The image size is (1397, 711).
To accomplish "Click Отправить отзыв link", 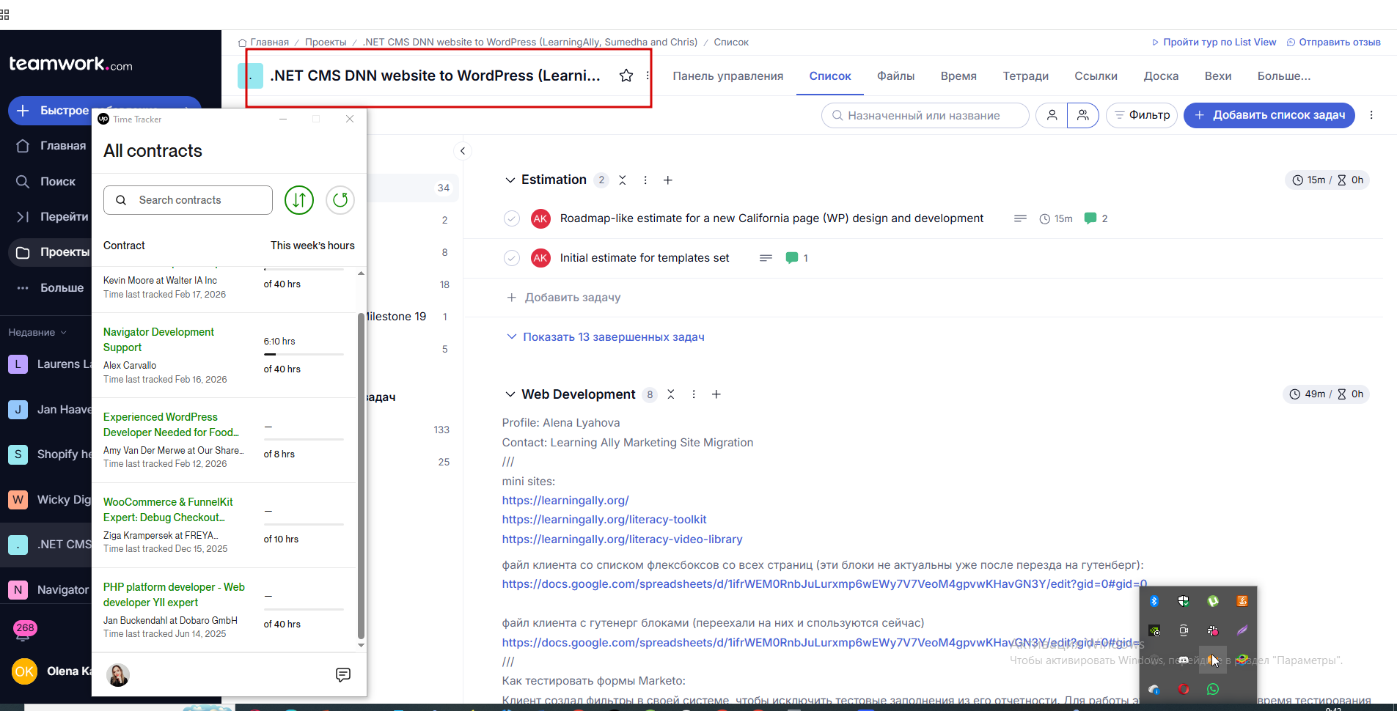I will 1334,42.
